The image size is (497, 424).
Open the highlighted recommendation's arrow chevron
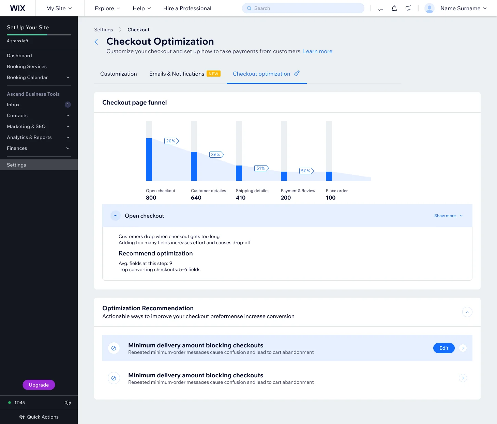463,348
